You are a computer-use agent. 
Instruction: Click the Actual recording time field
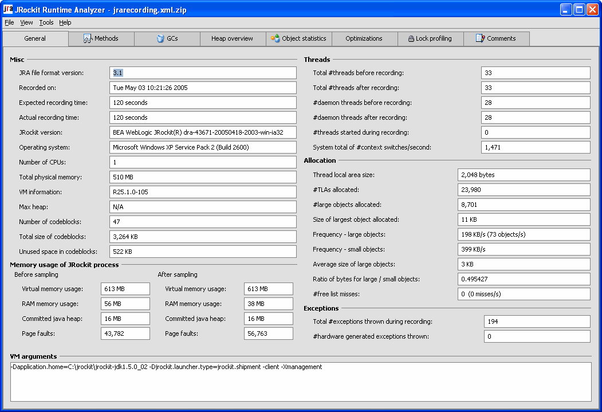(203, 117)
